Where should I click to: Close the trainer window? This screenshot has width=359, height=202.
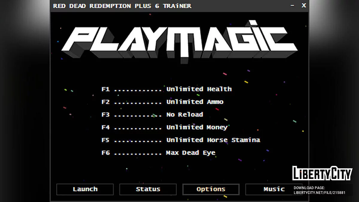point(304,5)
